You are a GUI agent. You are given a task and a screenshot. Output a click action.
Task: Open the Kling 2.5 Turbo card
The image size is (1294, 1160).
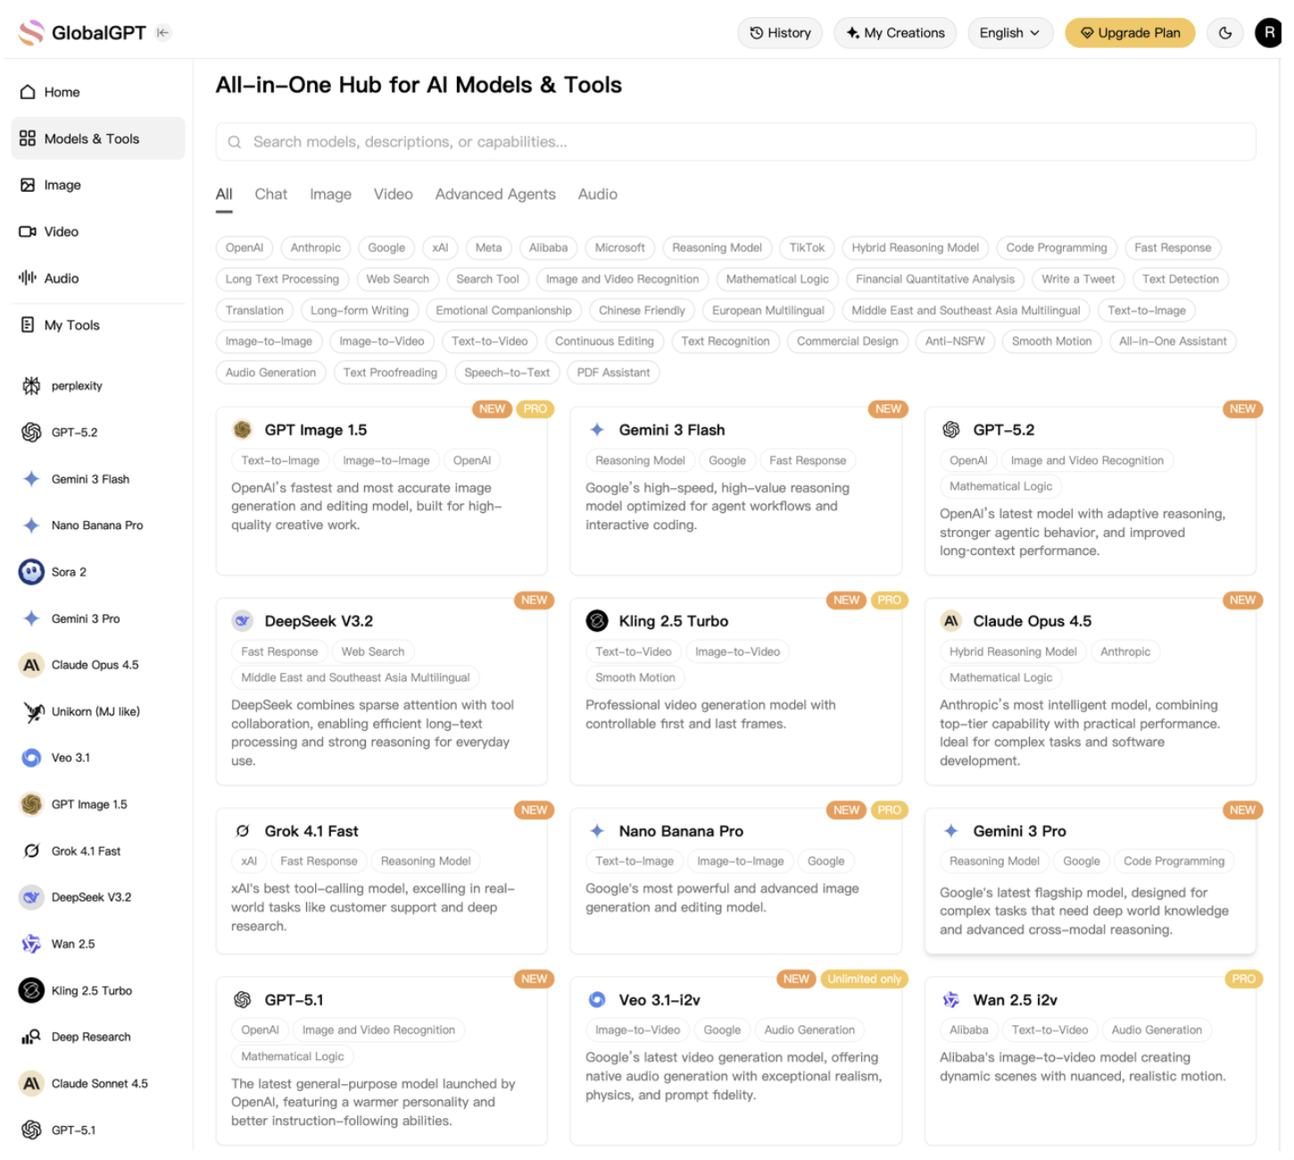(735, 692)
